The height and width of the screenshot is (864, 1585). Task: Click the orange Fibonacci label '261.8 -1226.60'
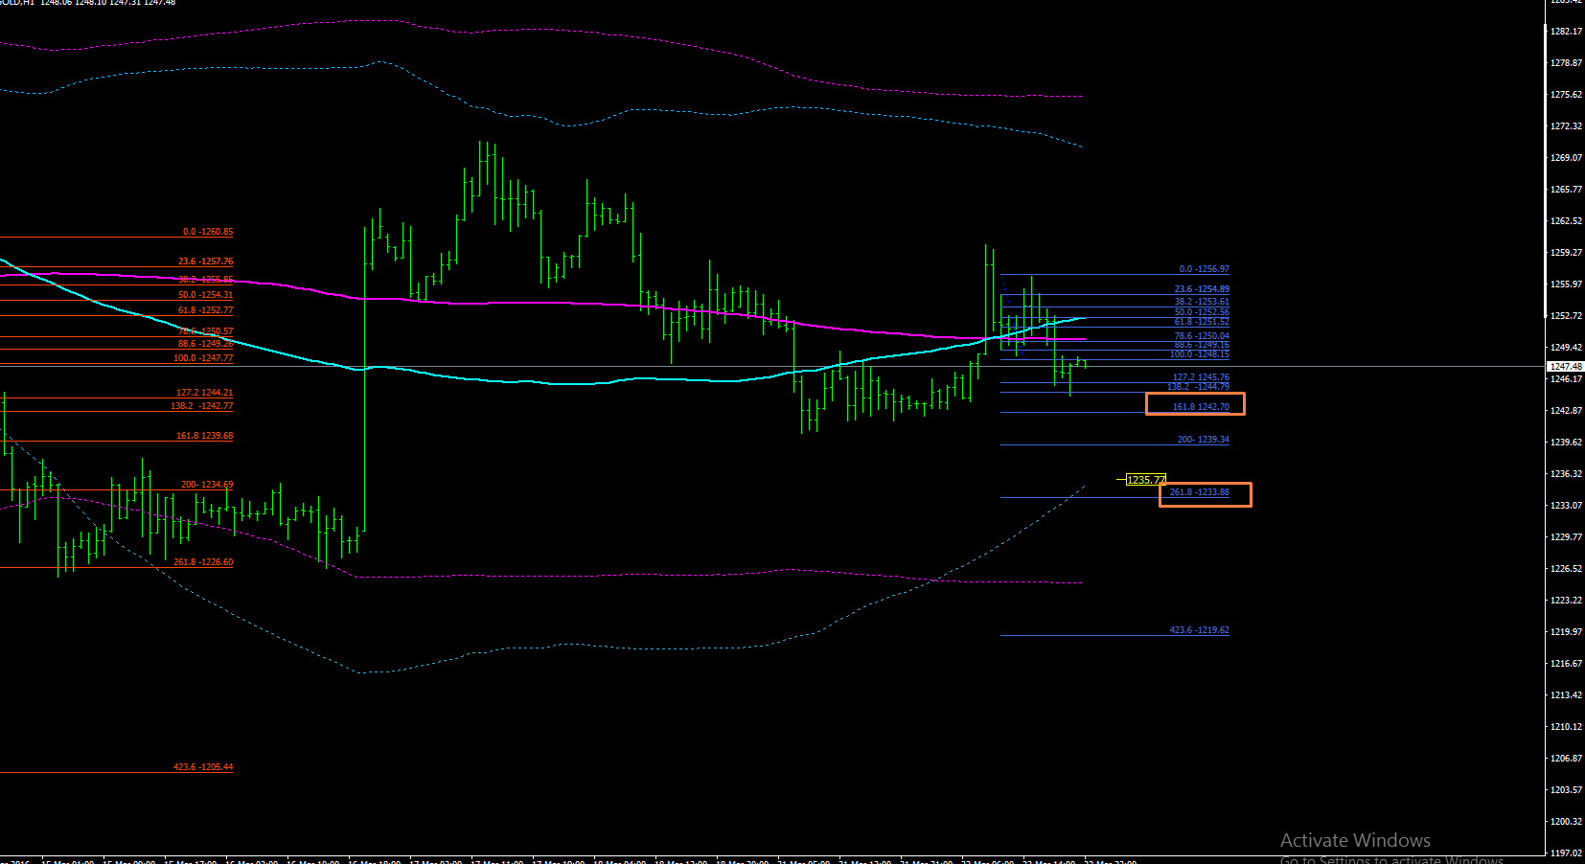point(203,562)
